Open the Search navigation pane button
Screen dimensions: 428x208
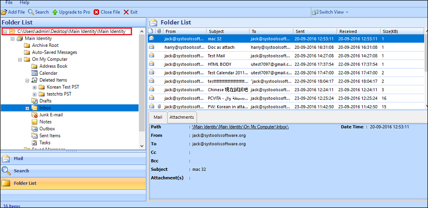(x=74, y=171)
